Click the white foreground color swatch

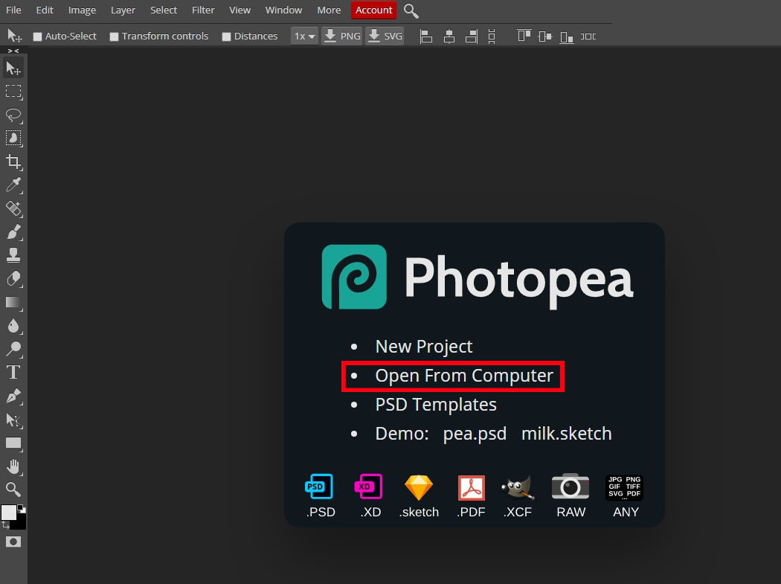[8, 513]
